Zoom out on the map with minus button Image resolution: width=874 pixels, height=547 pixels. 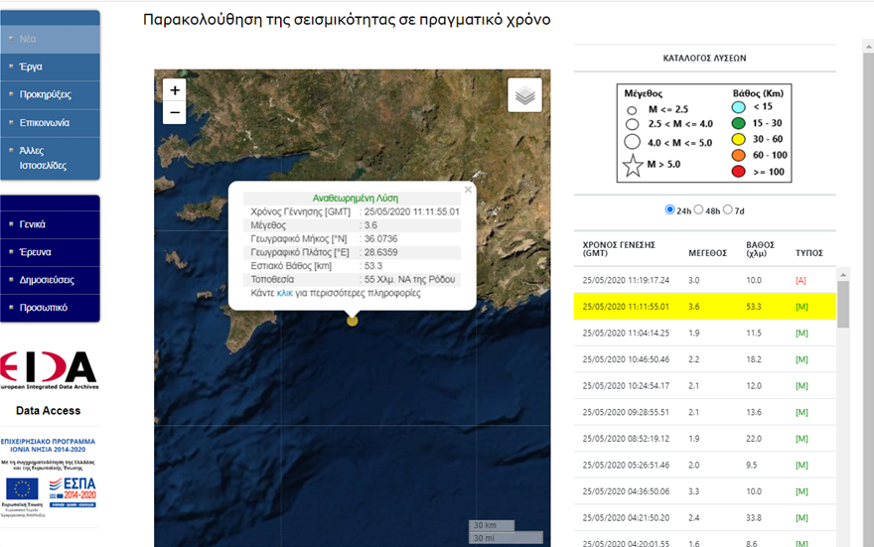tap(175, 113)
